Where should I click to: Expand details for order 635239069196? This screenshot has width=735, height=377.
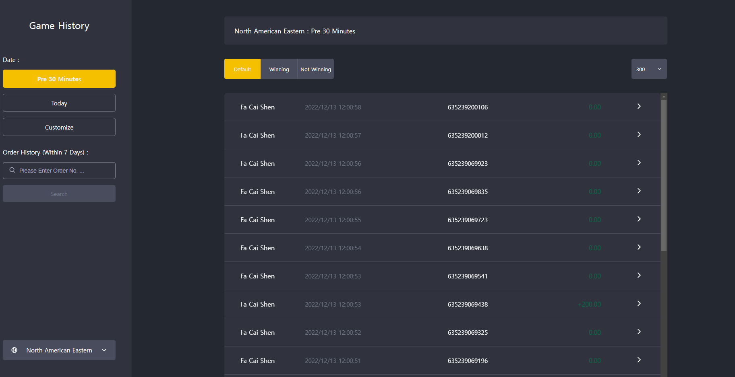click(639, 360)
